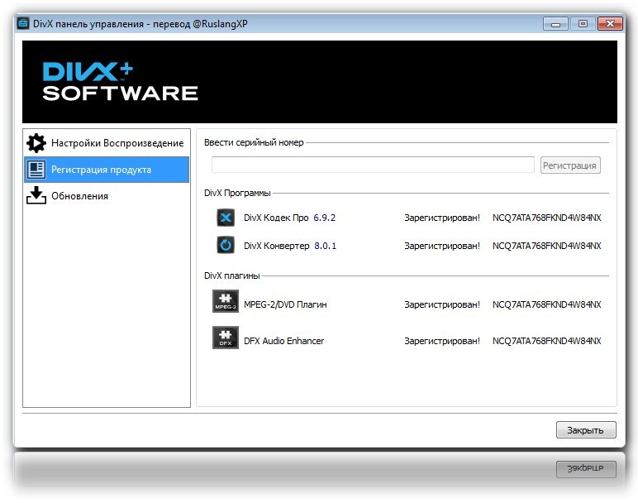Click the DivX Конвертер circular arrow icon
This screenshot has width=638, height=503.
pyautogui.click(x=226, y=246)
